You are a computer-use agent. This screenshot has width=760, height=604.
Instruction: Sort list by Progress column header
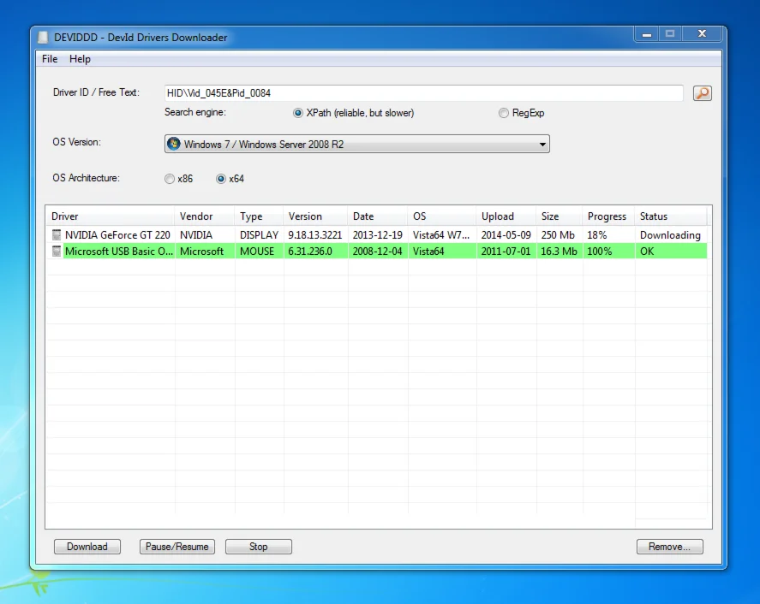(607, 216)
